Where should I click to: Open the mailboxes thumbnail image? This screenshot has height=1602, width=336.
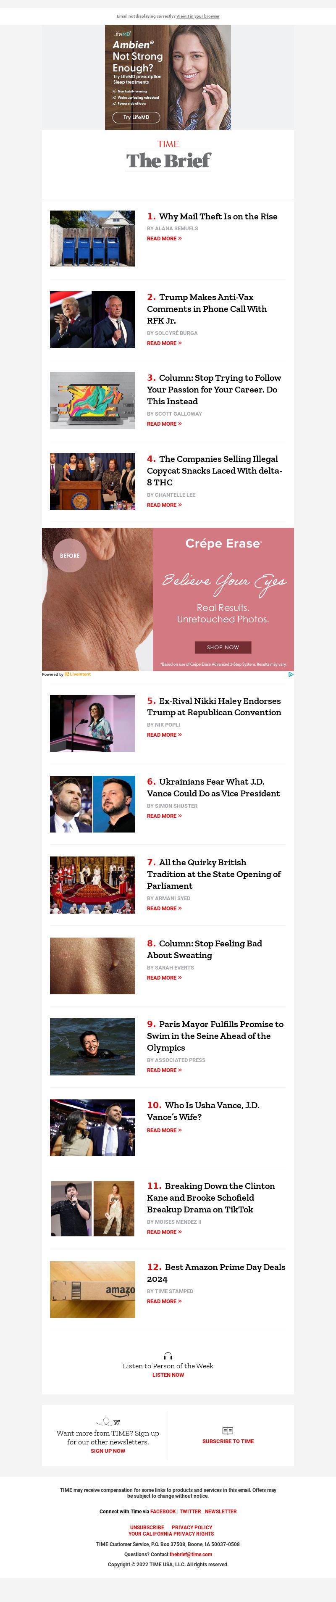point(92,239)
